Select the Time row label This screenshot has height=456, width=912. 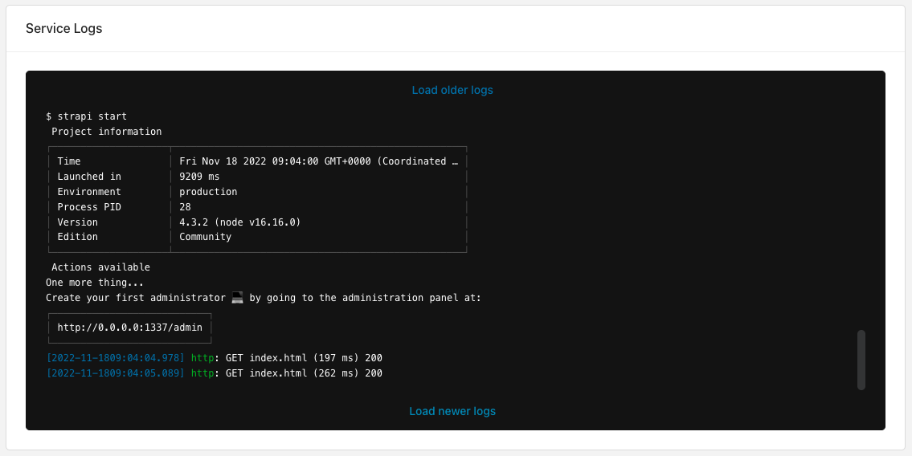pyautogui.click(x=68, y=161)
